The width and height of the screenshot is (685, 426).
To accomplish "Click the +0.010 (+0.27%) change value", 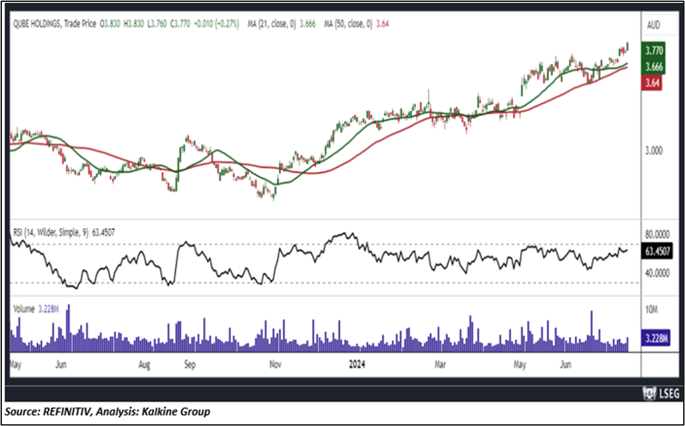I will point(216,24).
